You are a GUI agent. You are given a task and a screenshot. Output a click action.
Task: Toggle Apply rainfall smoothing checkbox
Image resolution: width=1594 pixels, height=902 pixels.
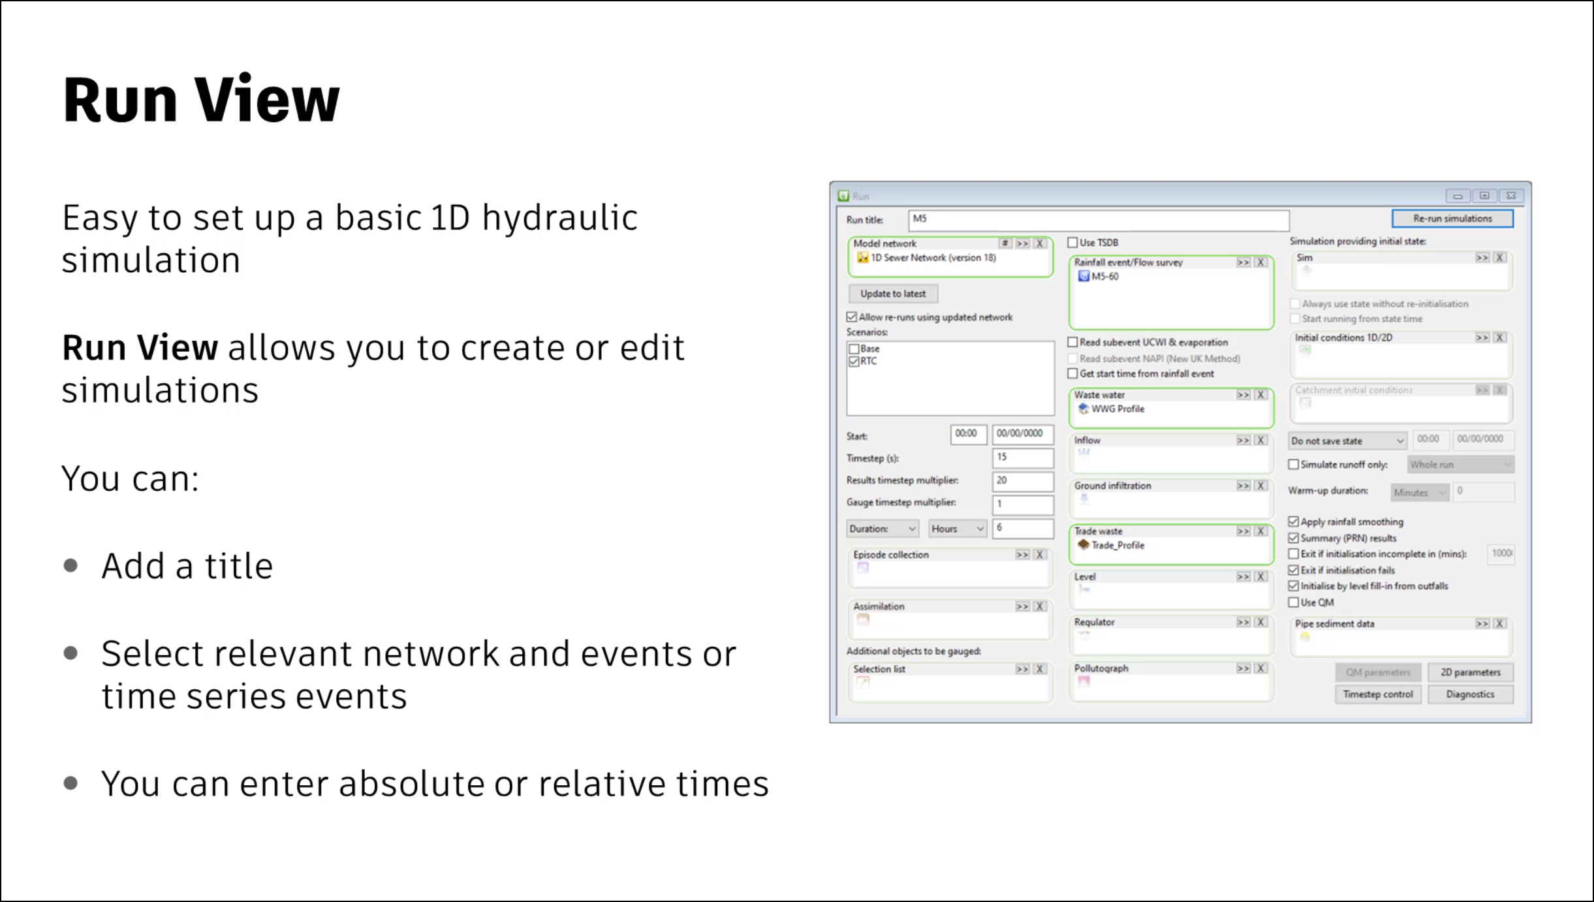[x=1297, y=520]
